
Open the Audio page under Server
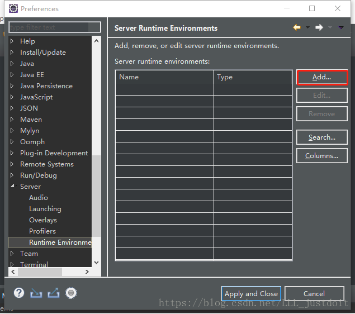(38, 198)
